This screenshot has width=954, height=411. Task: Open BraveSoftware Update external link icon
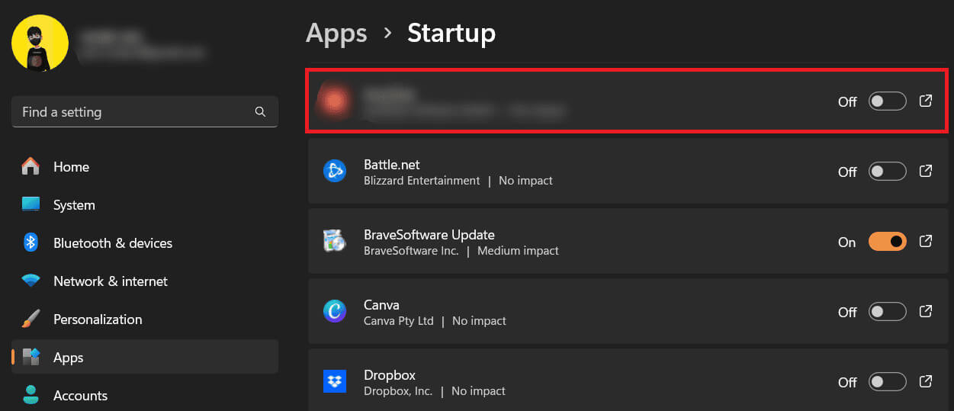pyautogui.click(x=926, y=242)
